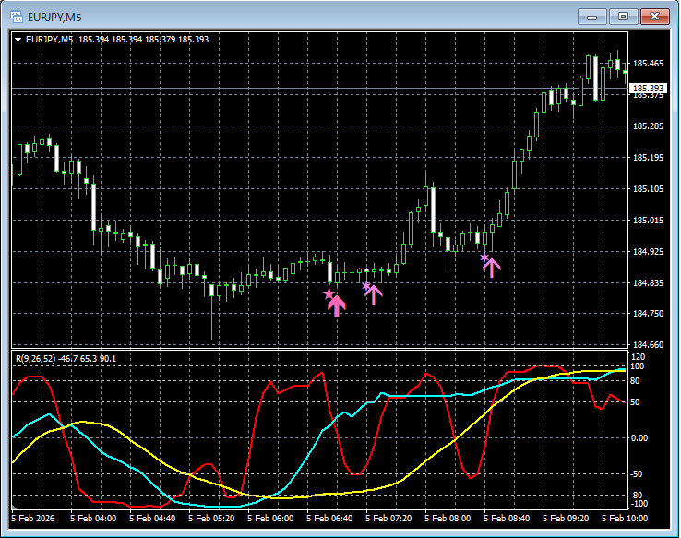Click the EURJPY,M5 OHLC header text

point(117,40)
